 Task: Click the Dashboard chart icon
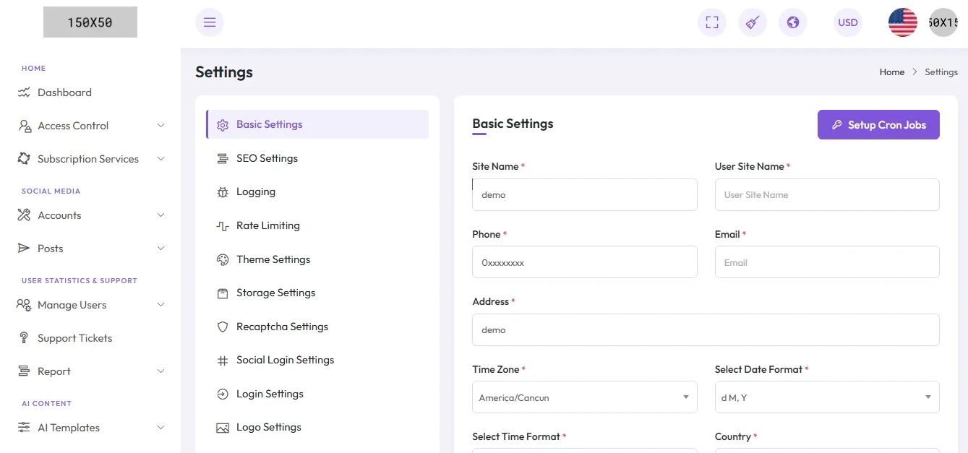pyautogui.click(x=24, y=92)
